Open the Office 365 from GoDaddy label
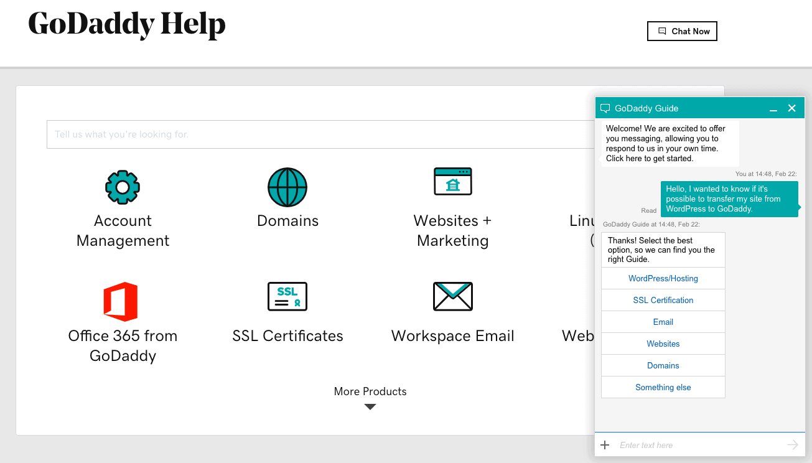Viewport: 812px width, 463px height. pos(123,346)
